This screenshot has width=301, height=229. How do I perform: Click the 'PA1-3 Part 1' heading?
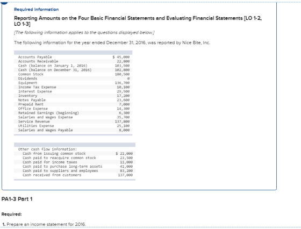click(17, 199)
